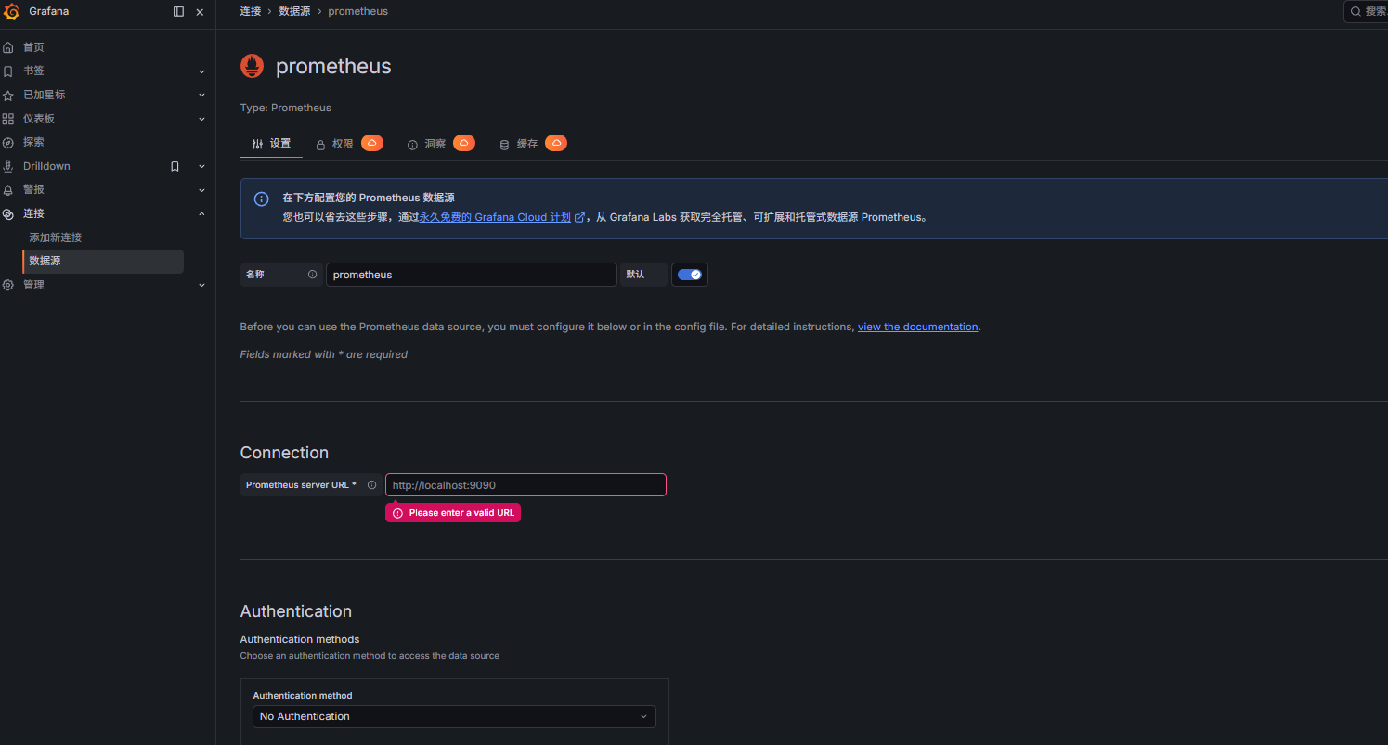Viewport: 1388px width, 745px height.
Task: Click the gear icon beside 管理
Action: (8, 285)
